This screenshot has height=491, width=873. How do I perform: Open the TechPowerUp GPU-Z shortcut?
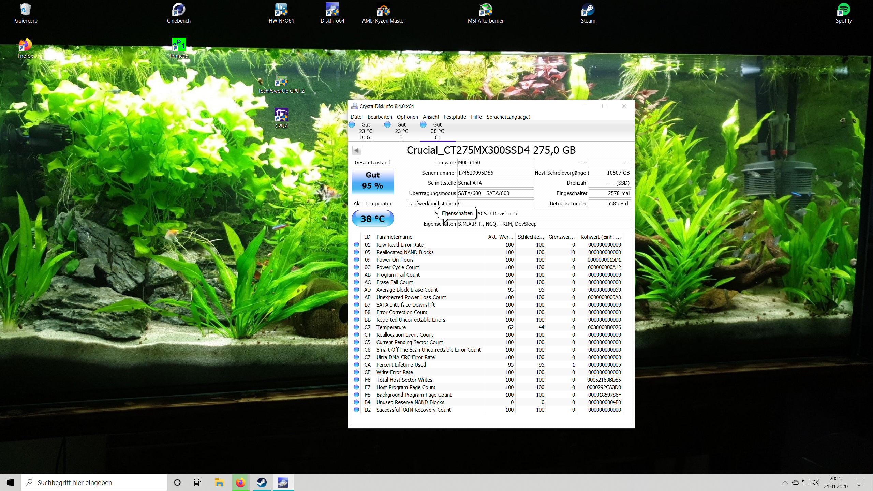point(281,84)
